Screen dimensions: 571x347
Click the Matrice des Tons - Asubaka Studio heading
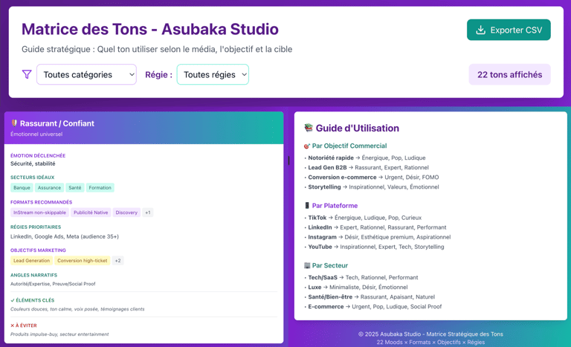click(x=150, y=29)
